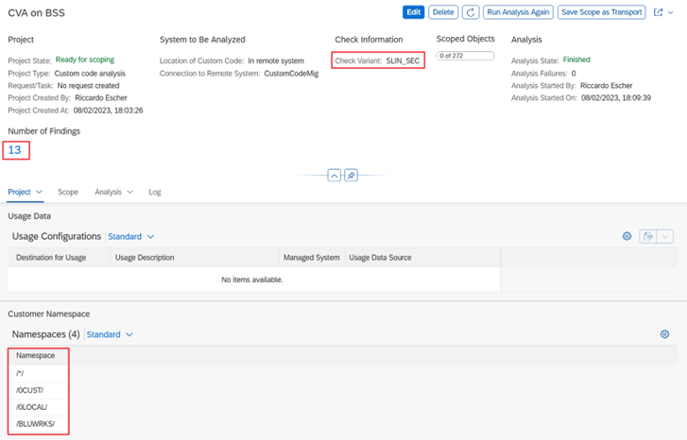687x440 pixels.
Task: Click Run Analysis Again
Action: click(x=518, y=12)
